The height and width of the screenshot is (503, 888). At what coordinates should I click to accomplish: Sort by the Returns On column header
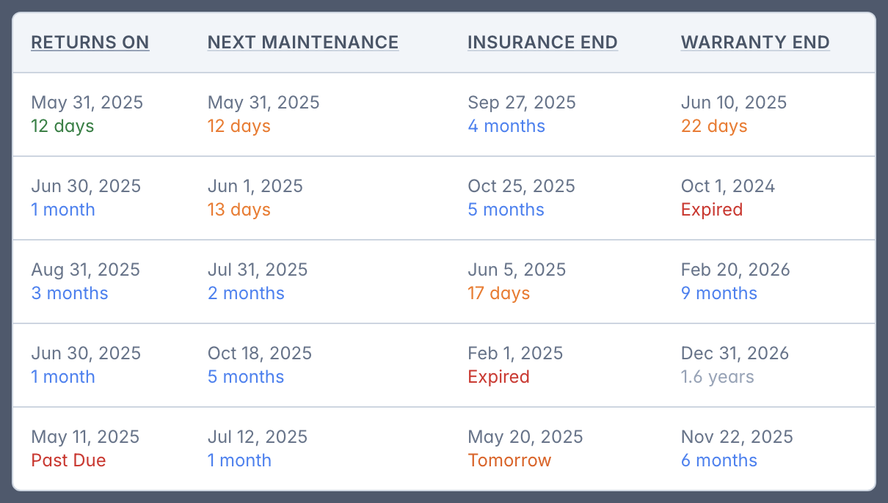(x=90, y=43)
